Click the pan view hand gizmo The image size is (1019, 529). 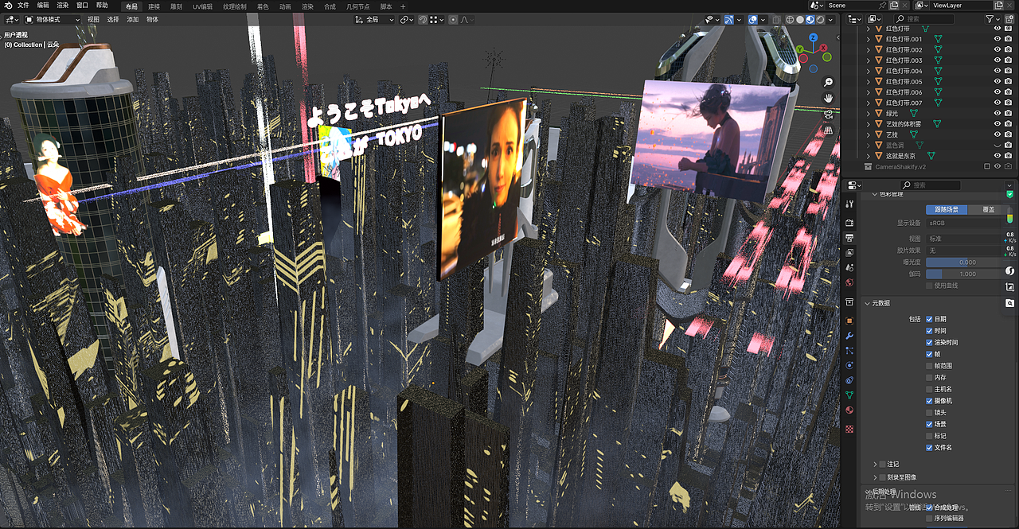tap(829, 98)
